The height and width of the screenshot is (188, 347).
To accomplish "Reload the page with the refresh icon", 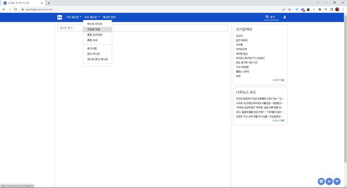I will coord(15,10).
